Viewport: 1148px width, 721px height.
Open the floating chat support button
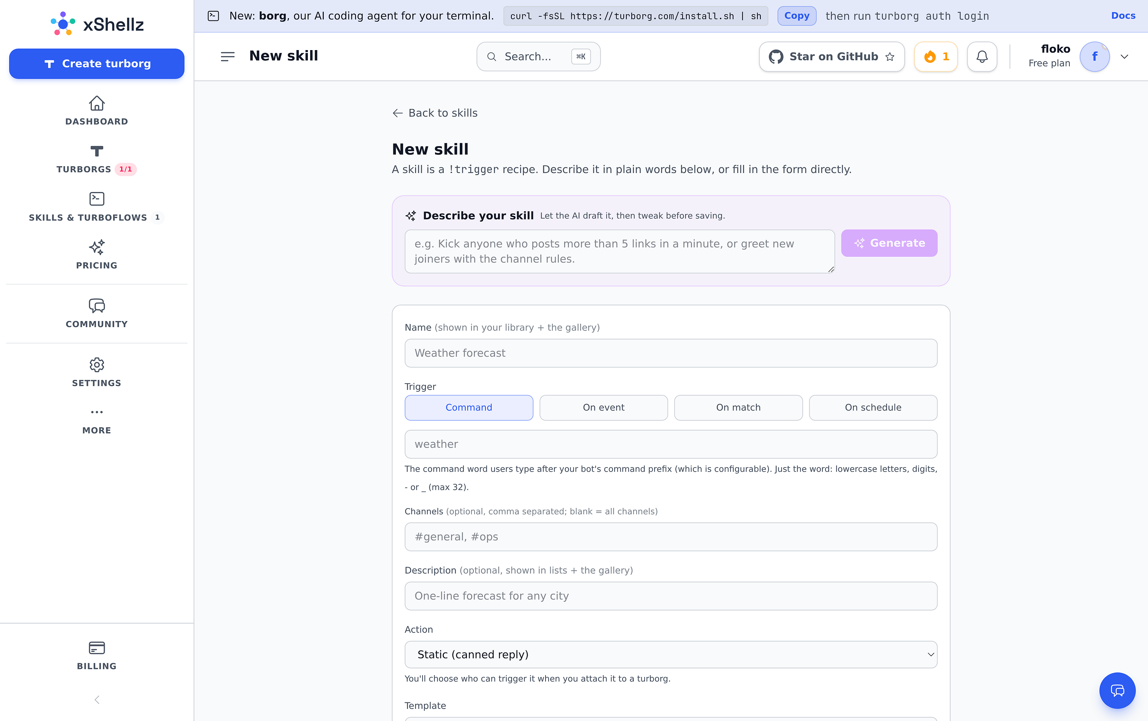click(x=1117, y=690)
